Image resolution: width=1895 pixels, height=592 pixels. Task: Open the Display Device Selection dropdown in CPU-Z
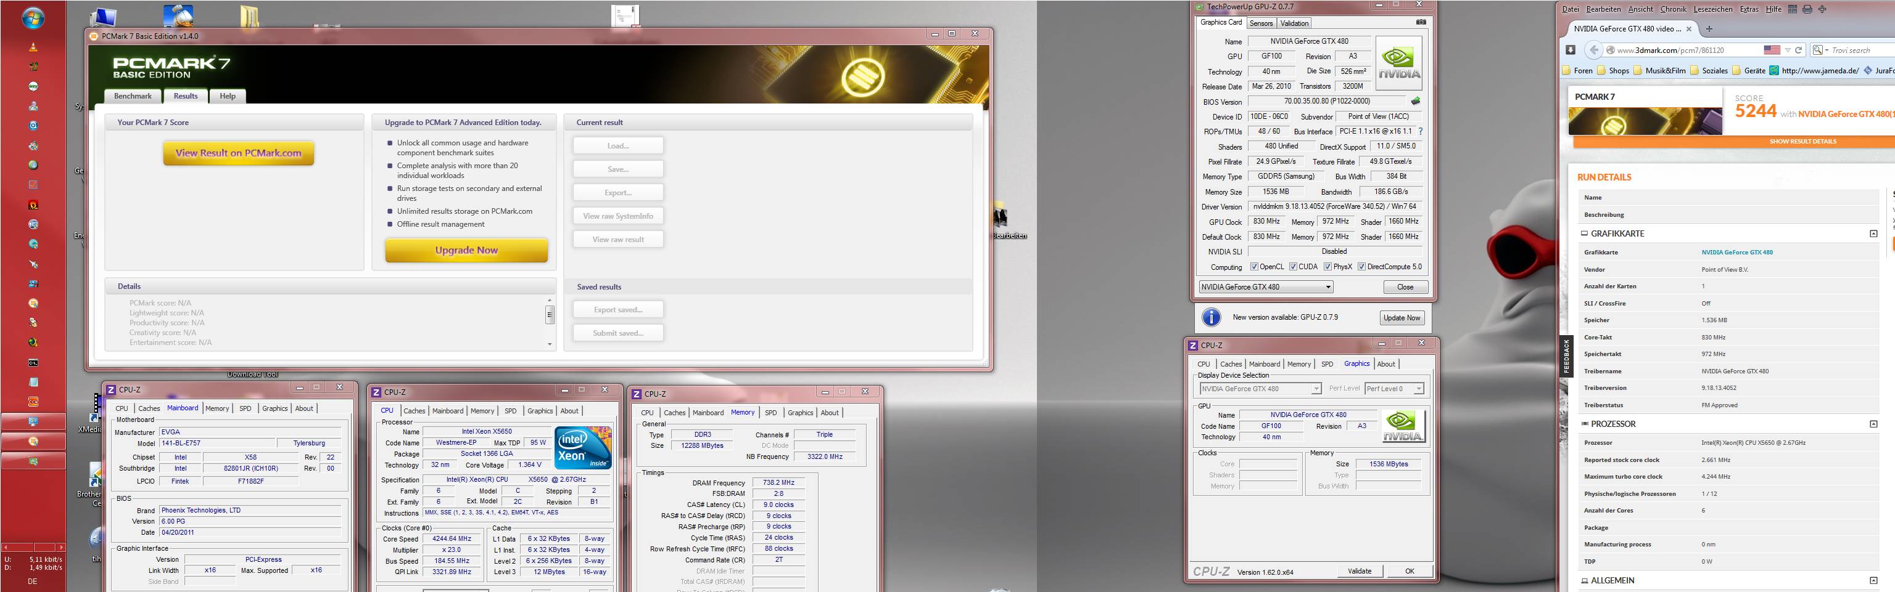coord(1260,389)
